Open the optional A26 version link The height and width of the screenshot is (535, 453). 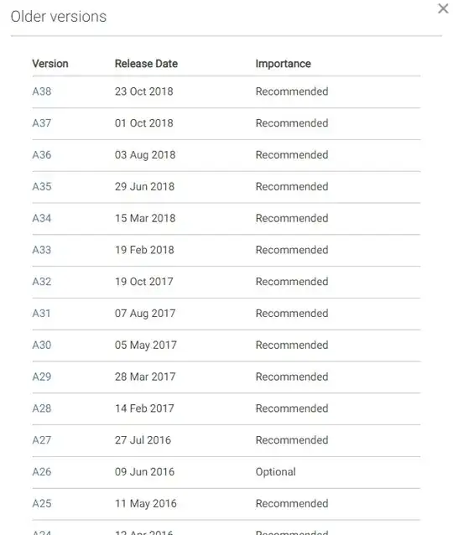(x=42, y=472)
